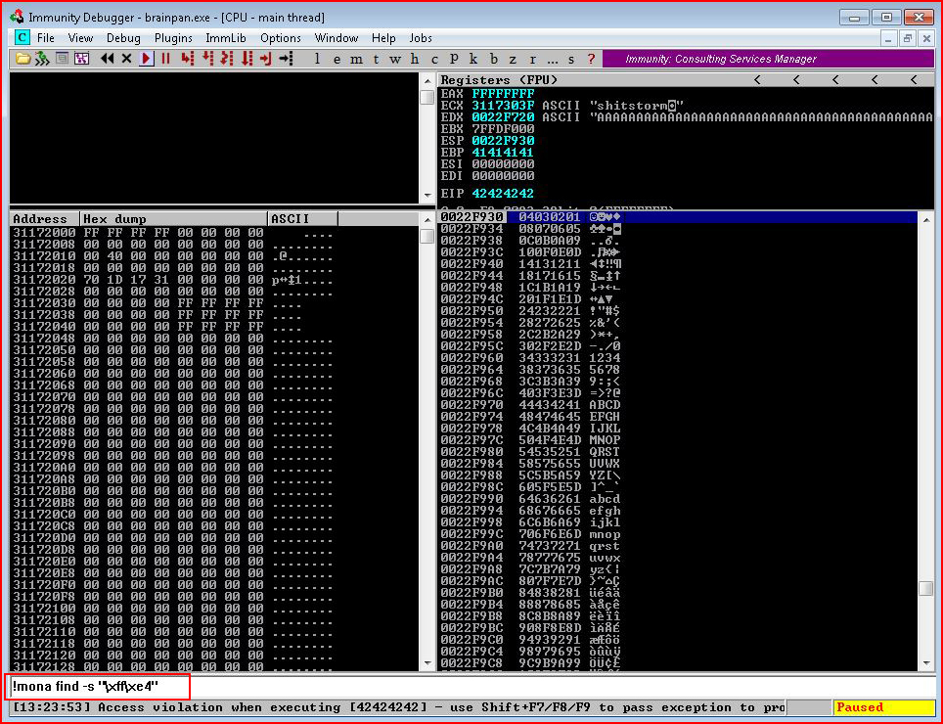Show Log window with 'l' button
This screenshot has width=943, height=724.
pyautogui.click(x=317, y=59)
